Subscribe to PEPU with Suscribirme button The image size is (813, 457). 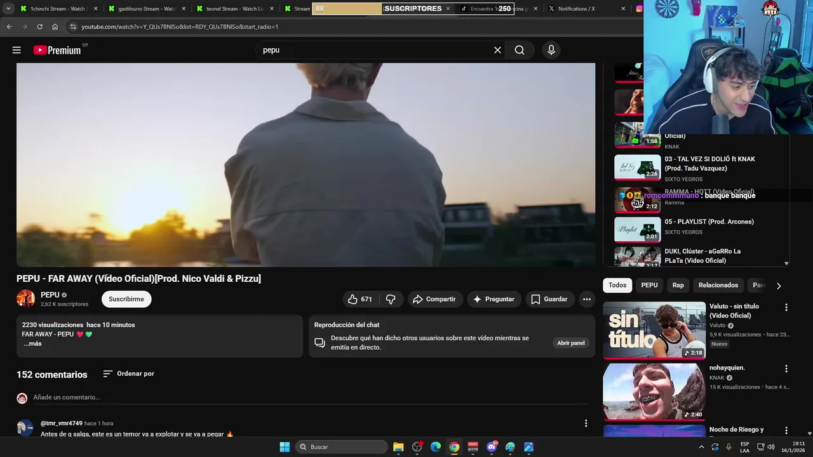[126, 299]
